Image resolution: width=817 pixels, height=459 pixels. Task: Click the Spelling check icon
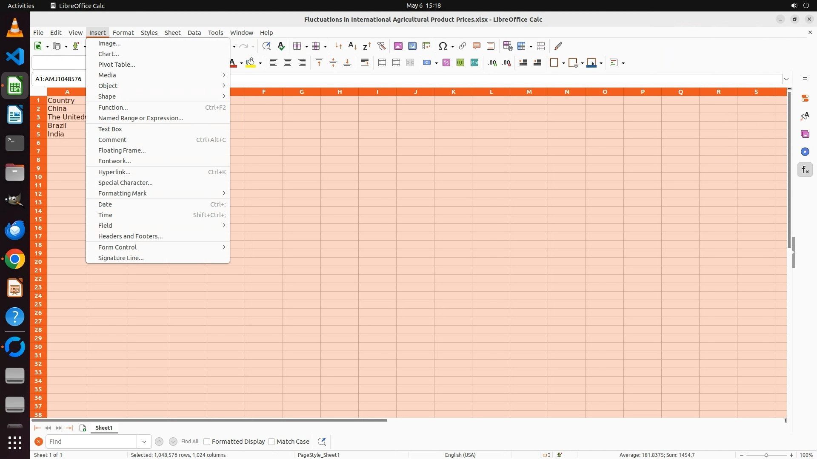coord(281,46)
